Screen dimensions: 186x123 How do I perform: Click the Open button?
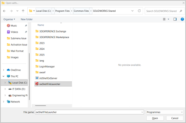click(x=155, y=118)
